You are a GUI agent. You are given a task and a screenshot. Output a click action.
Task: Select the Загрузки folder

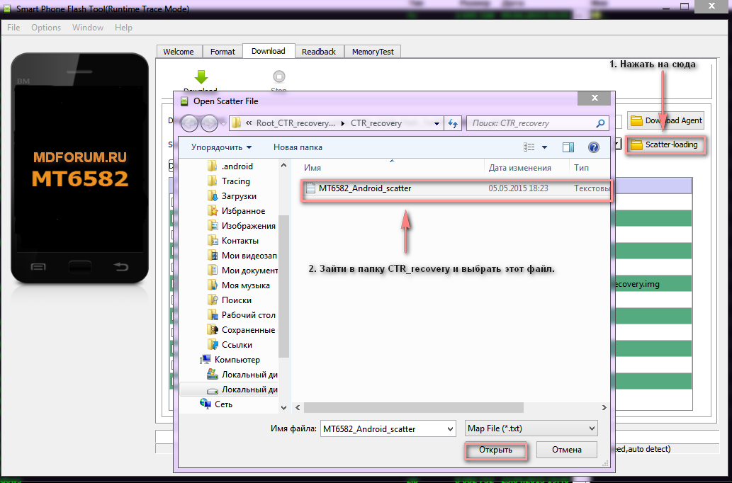click(x=232, y=196)
